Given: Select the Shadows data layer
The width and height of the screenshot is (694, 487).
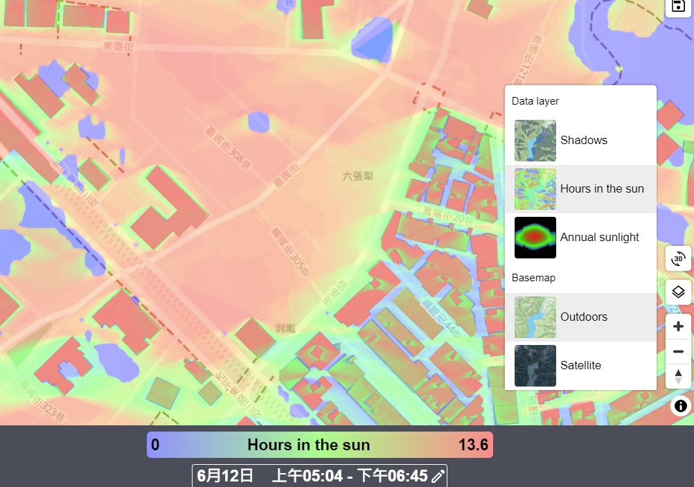Looking at the screenshot, I should tap(580, 141).
